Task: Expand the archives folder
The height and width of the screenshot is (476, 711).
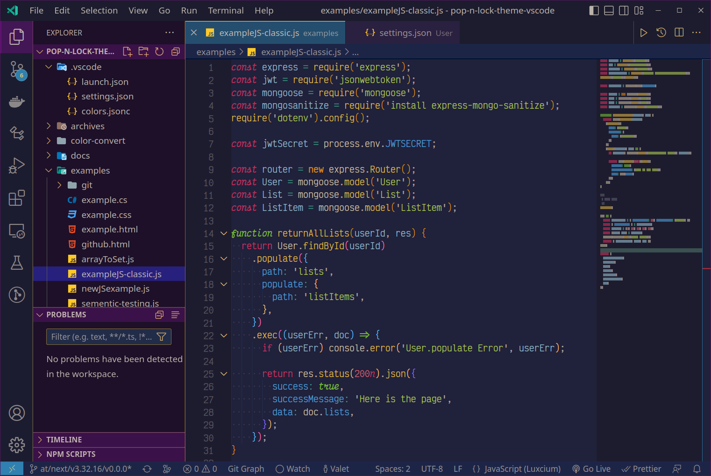Action: pos(49,126)
